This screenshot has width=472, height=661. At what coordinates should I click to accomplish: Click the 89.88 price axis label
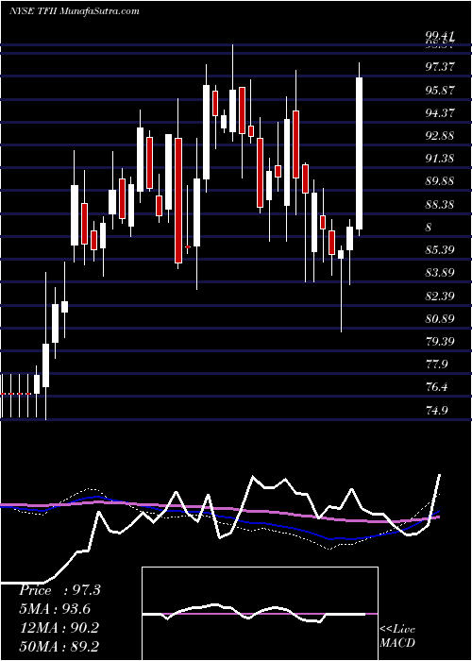point(440,181)
